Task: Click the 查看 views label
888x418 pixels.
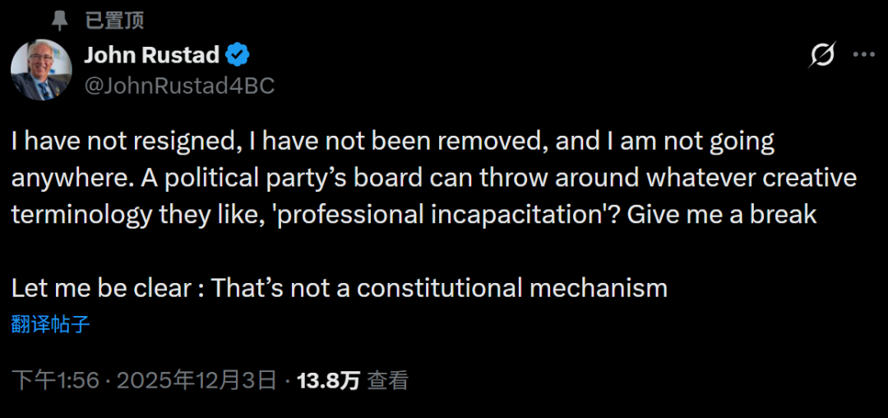Action: [387, 380]
